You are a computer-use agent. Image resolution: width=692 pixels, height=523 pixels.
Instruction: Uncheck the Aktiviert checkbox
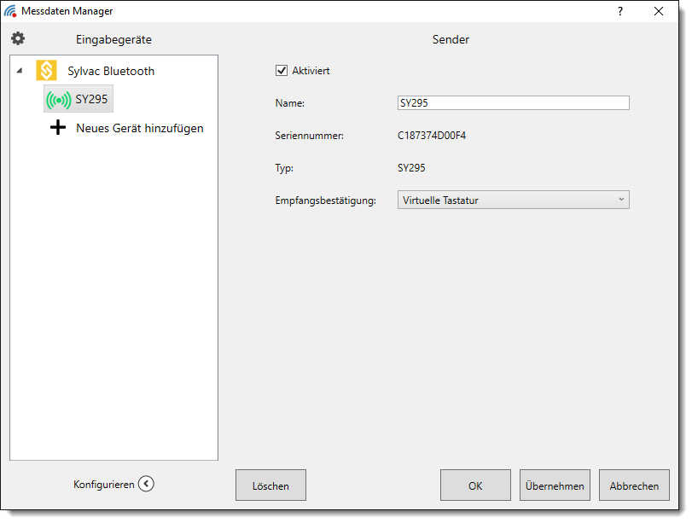pos(282,71)
